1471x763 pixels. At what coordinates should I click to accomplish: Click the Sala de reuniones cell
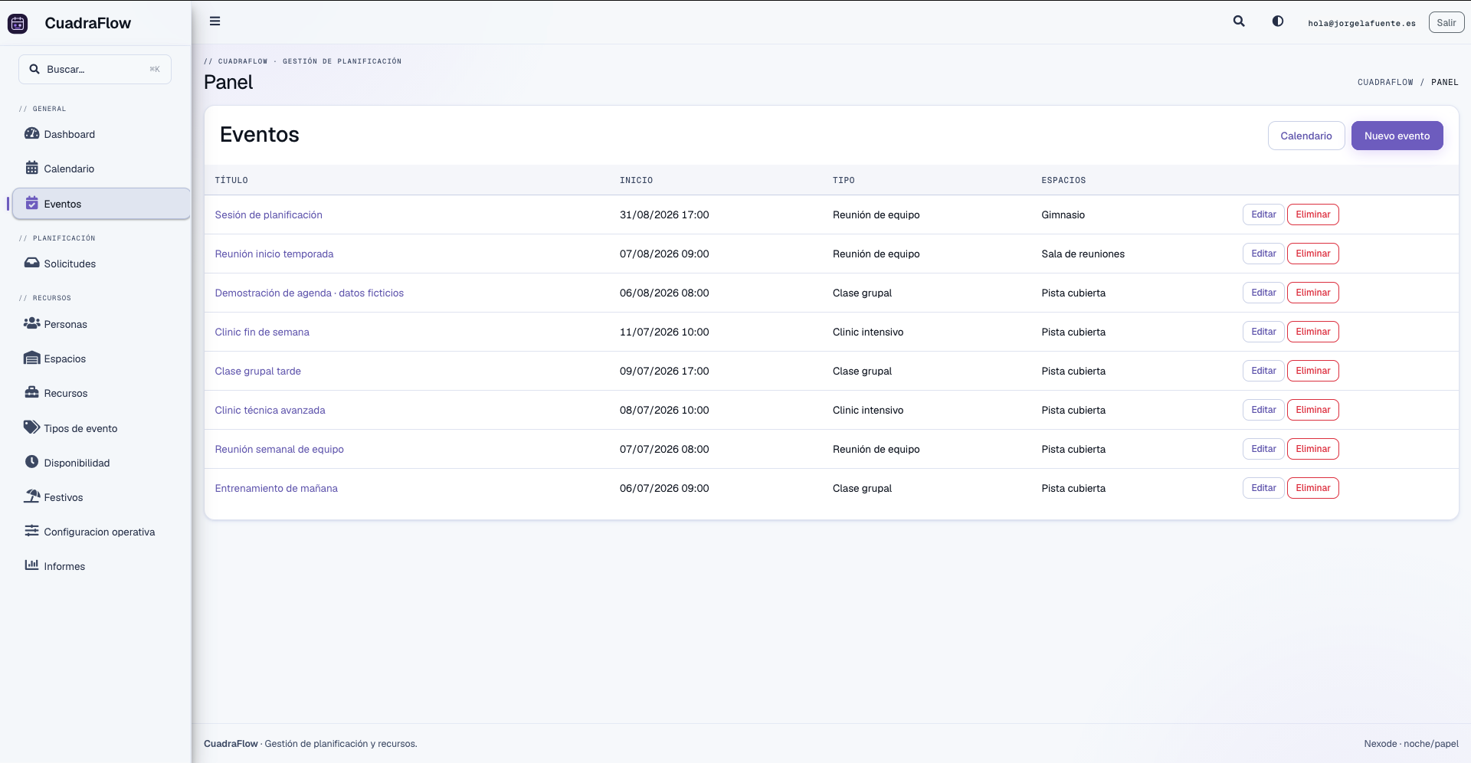(1083, 254)
